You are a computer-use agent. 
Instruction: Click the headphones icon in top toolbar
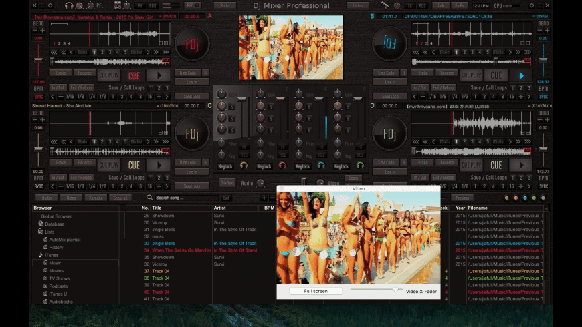click(69, 5)
